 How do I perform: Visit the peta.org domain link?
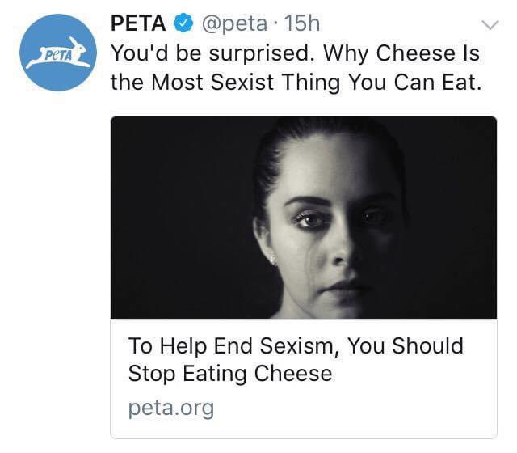pyautogui.click(x=171, y=408)
